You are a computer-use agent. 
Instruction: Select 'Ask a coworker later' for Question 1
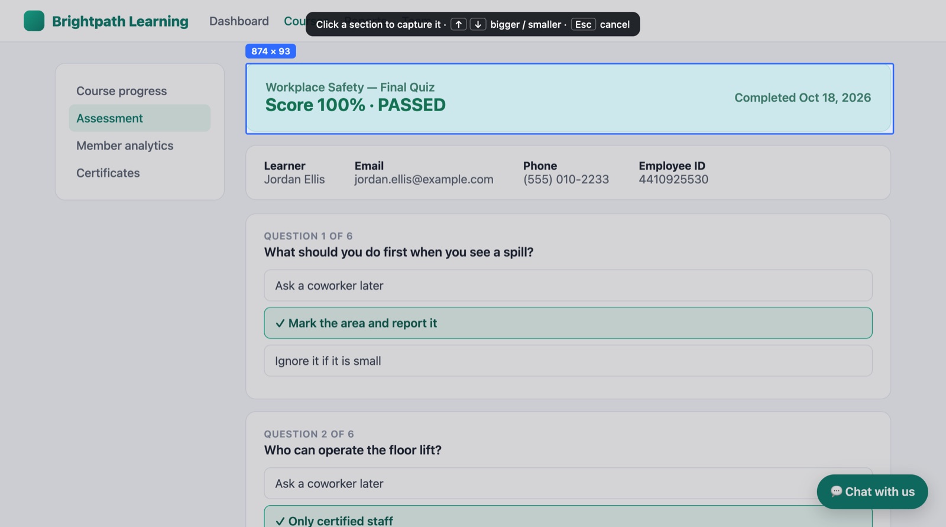click(568, 286)
